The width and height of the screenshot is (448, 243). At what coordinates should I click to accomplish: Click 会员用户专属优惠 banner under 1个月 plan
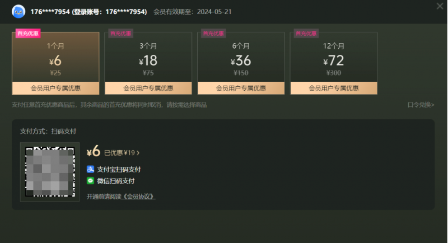(55, 88)
